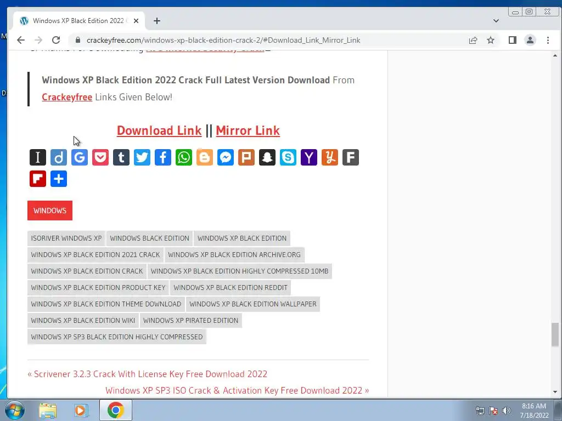Close the Windows XP Black Edition tab
Image resolution: width=562 pixels, height=421 pixels.
coord(136,21)
